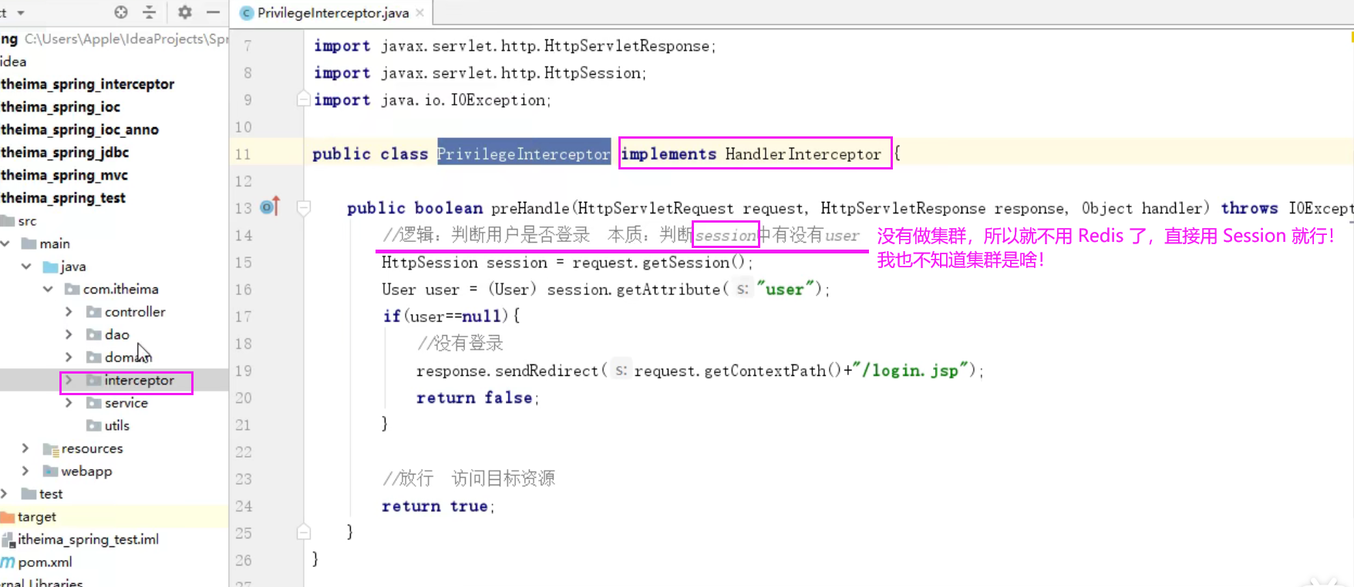Select the java source folder
The image size is (1354, 587).
coord(73,267)
